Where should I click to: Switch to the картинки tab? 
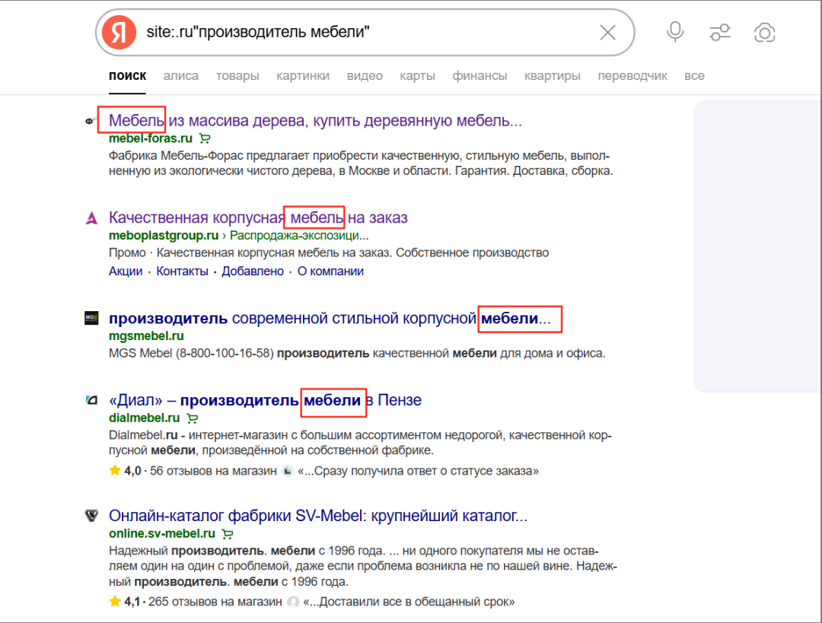303,76
